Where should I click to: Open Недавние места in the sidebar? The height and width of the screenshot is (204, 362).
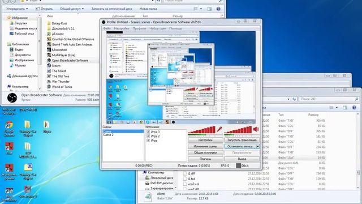pyautogui.click(x=23, y=28)
